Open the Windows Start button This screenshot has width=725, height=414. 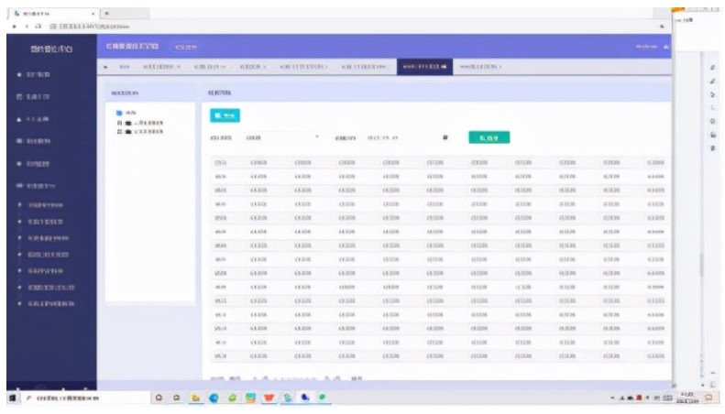click(13, 398)
